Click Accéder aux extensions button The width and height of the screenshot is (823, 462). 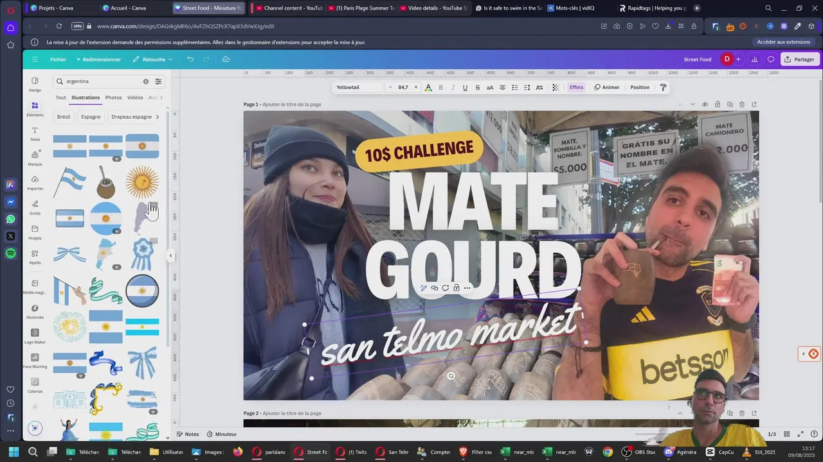click(x=783, y=42)
